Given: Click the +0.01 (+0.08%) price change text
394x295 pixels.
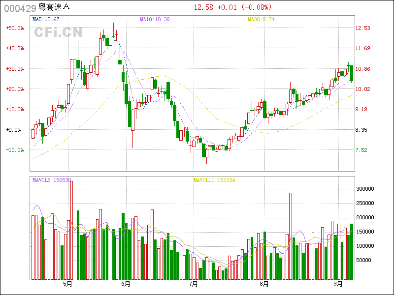Looking at the screenshot, I should point(244,7).
